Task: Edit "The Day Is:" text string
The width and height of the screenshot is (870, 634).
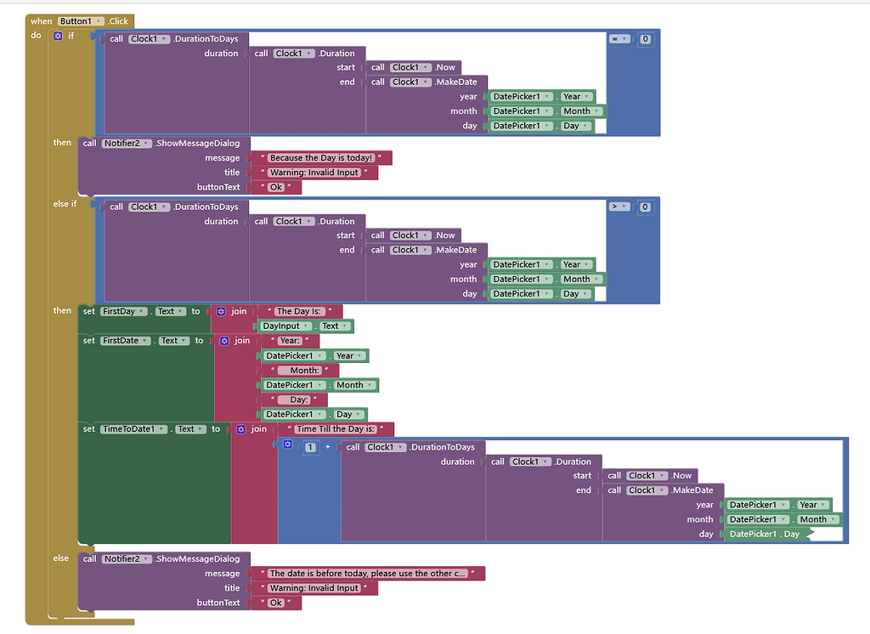Action: 299,312
